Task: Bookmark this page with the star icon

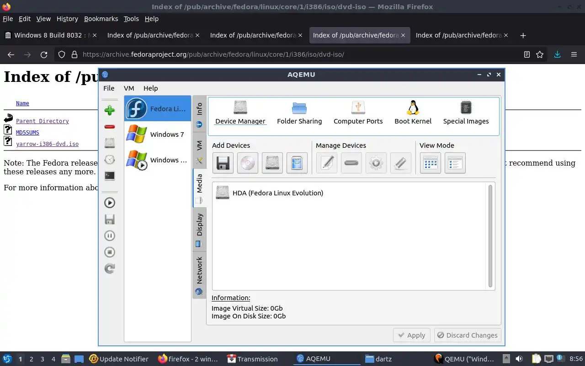Action: tap(540, 54)
